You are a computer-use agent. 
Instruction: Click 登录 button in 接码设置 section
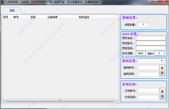162,70
